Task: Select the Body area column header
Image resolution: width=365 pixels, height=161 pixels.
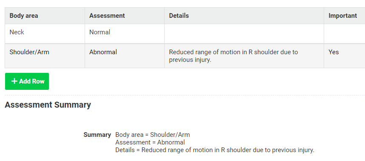Action: click(45, 16)
